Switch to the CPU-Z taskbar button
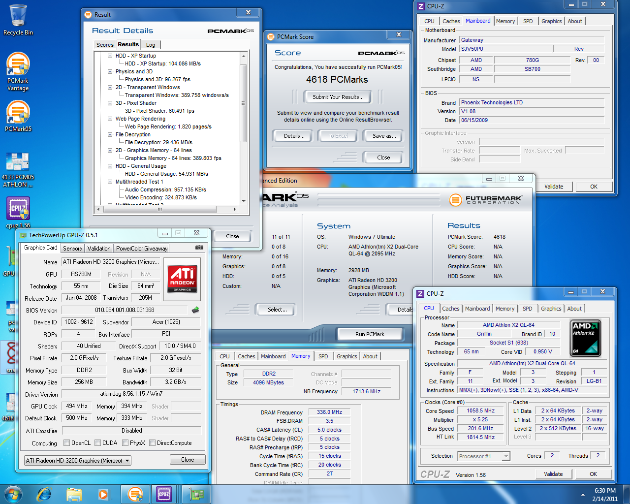Image resolution: width=630 pixels, height=504 pixels. [x=164, y=494]
